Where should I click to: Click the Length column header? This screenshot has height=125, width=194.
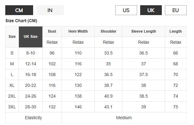175,31
